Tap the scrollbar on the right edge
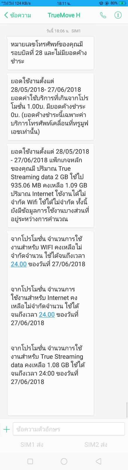 [127, 410]
